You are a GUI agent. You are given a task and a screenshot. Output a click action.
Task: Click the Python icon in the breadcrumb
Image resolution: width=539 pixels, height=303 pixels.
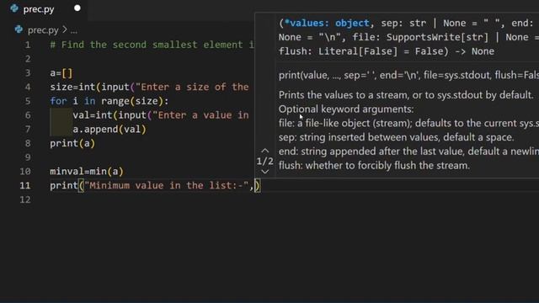pyautogui.click(x=19, y=29)
